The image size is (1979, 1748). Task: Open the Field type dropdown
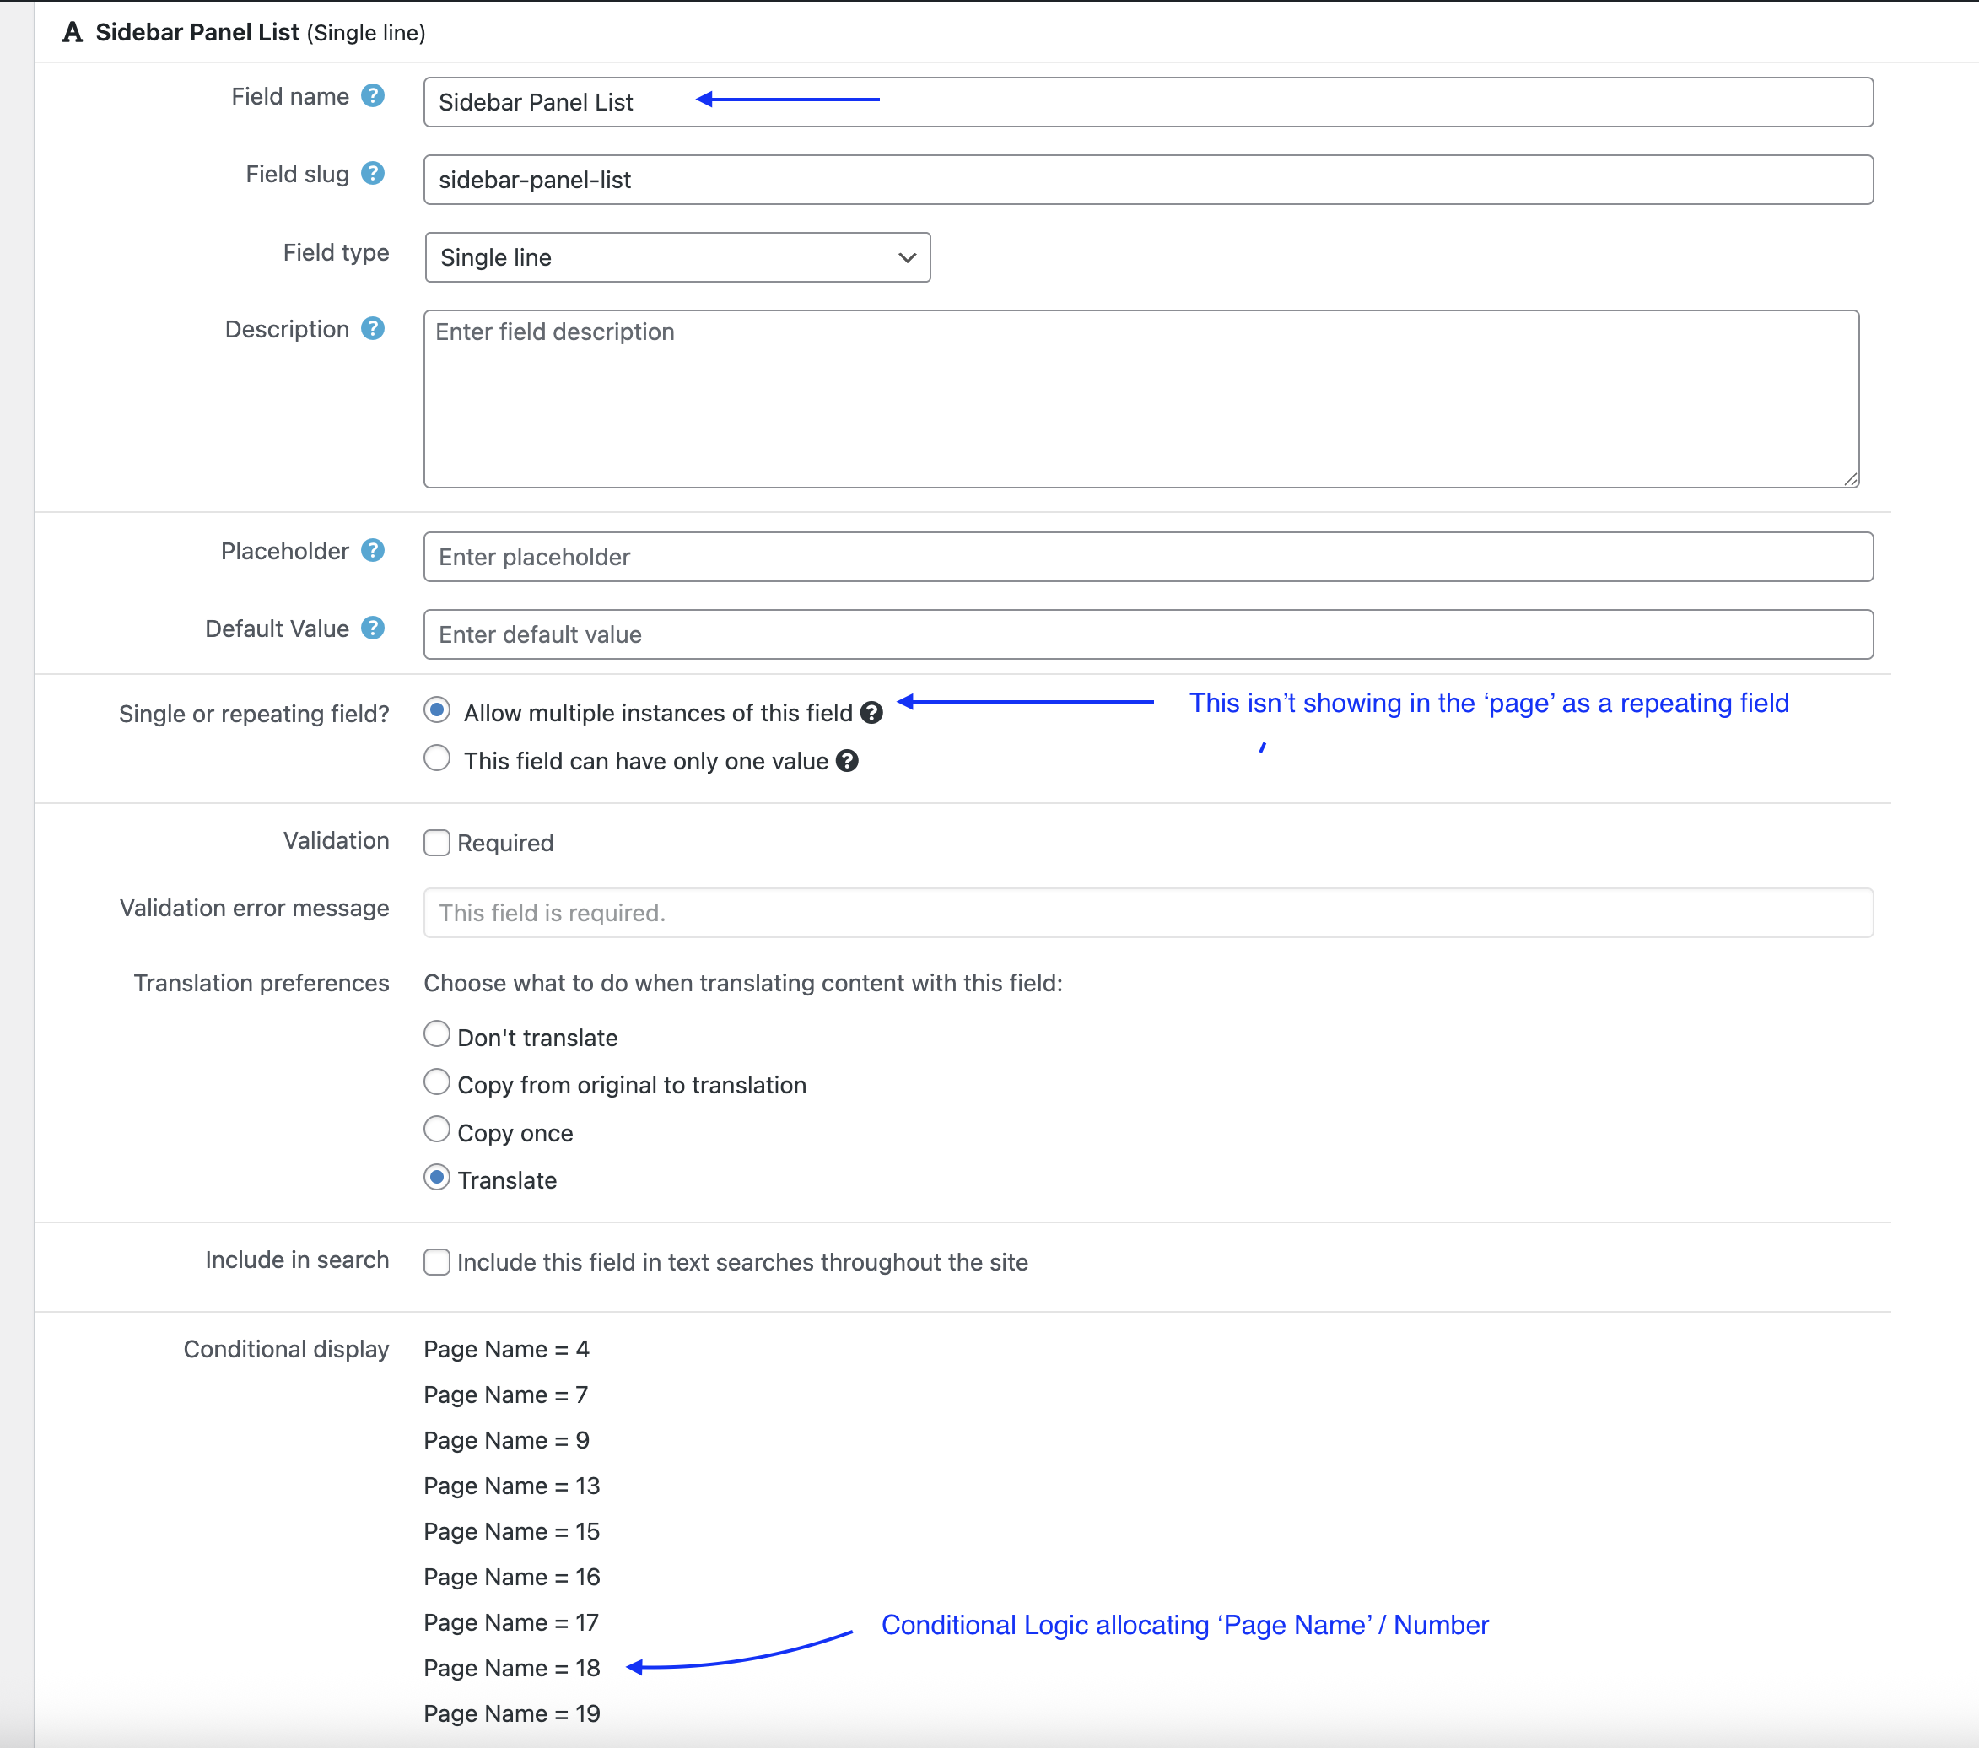677,257
